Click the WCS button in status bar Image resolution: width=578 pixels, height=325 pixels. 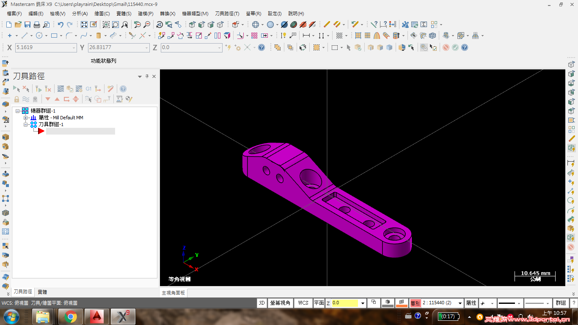coord(303,303)
